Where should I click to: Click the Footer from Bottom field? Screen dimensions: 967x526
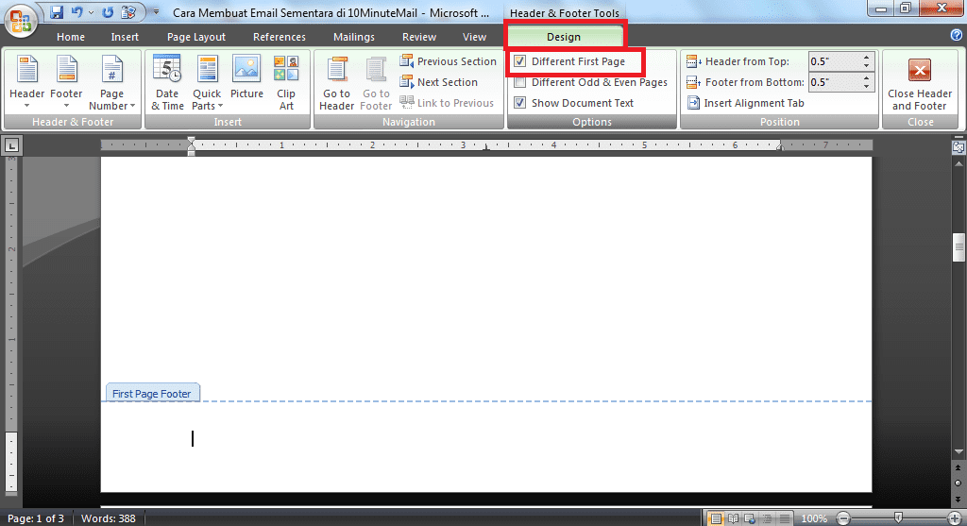tap(835, 82)
